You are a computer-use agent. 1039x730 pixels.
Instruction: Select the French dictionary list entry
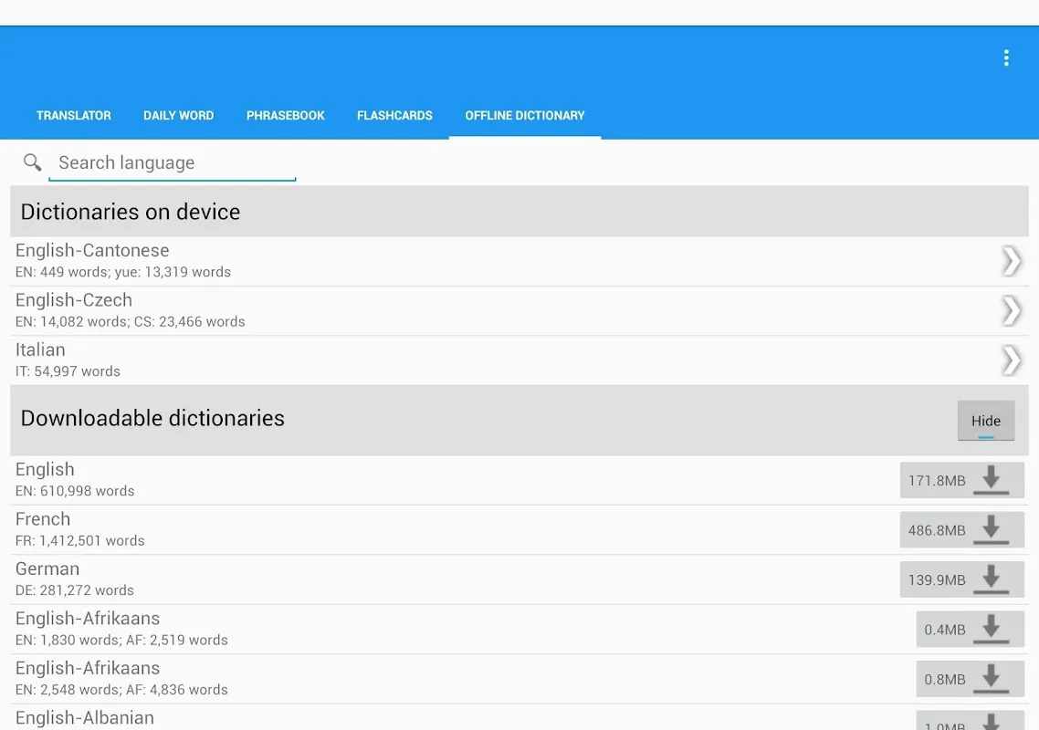tap(365, 527)
